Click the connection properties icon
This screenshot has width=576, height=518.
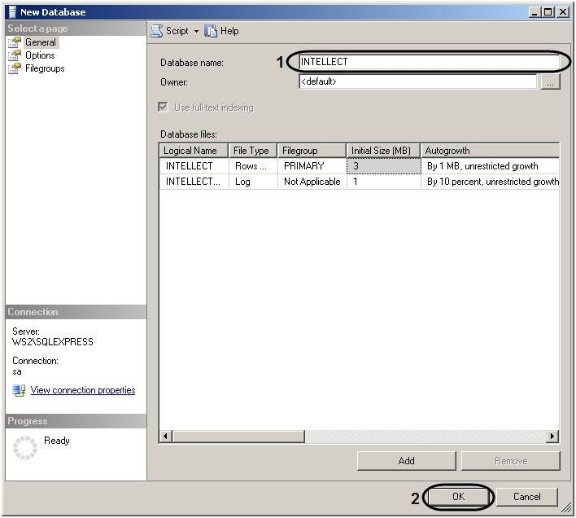pyautogui.click(x=19, y=391)
